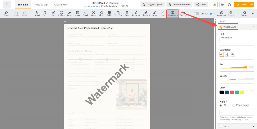Switch to Invite to sign tab

[x=41, y=5]
